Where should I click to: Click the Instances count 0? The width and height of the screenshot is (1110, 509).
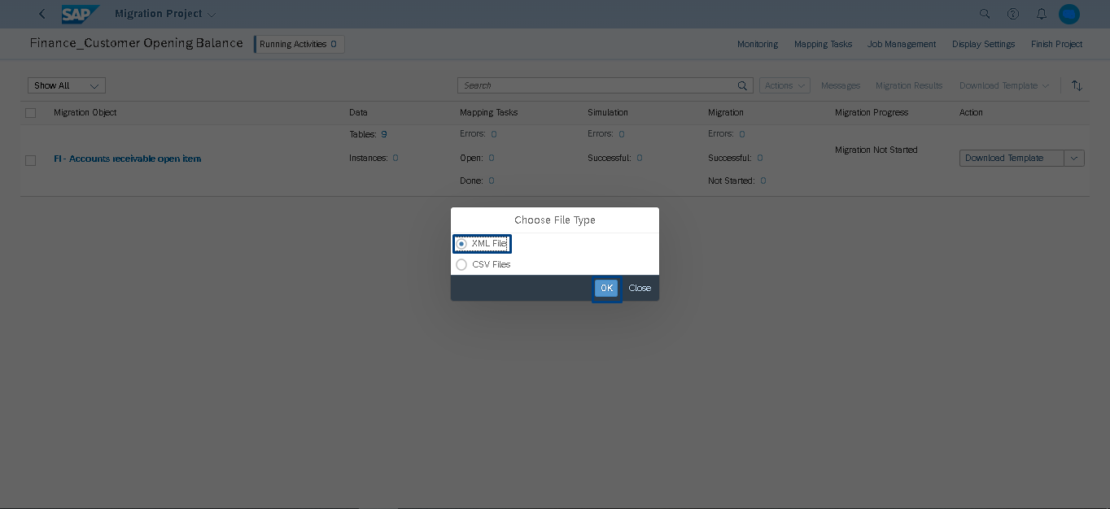(x=395, y=158)
